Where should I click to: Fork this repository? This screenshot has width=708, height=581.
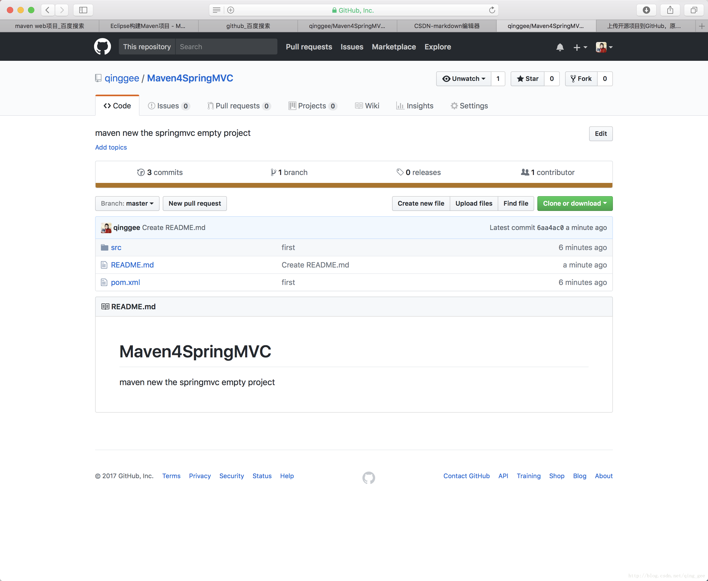(x=581, y=79)
